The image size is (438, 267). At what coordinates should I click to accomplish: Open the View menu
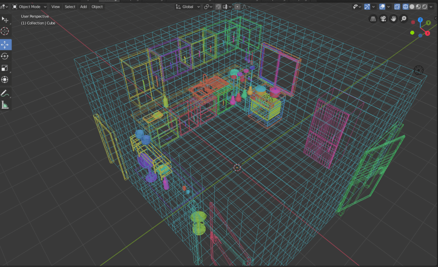(x=56, y=7)
